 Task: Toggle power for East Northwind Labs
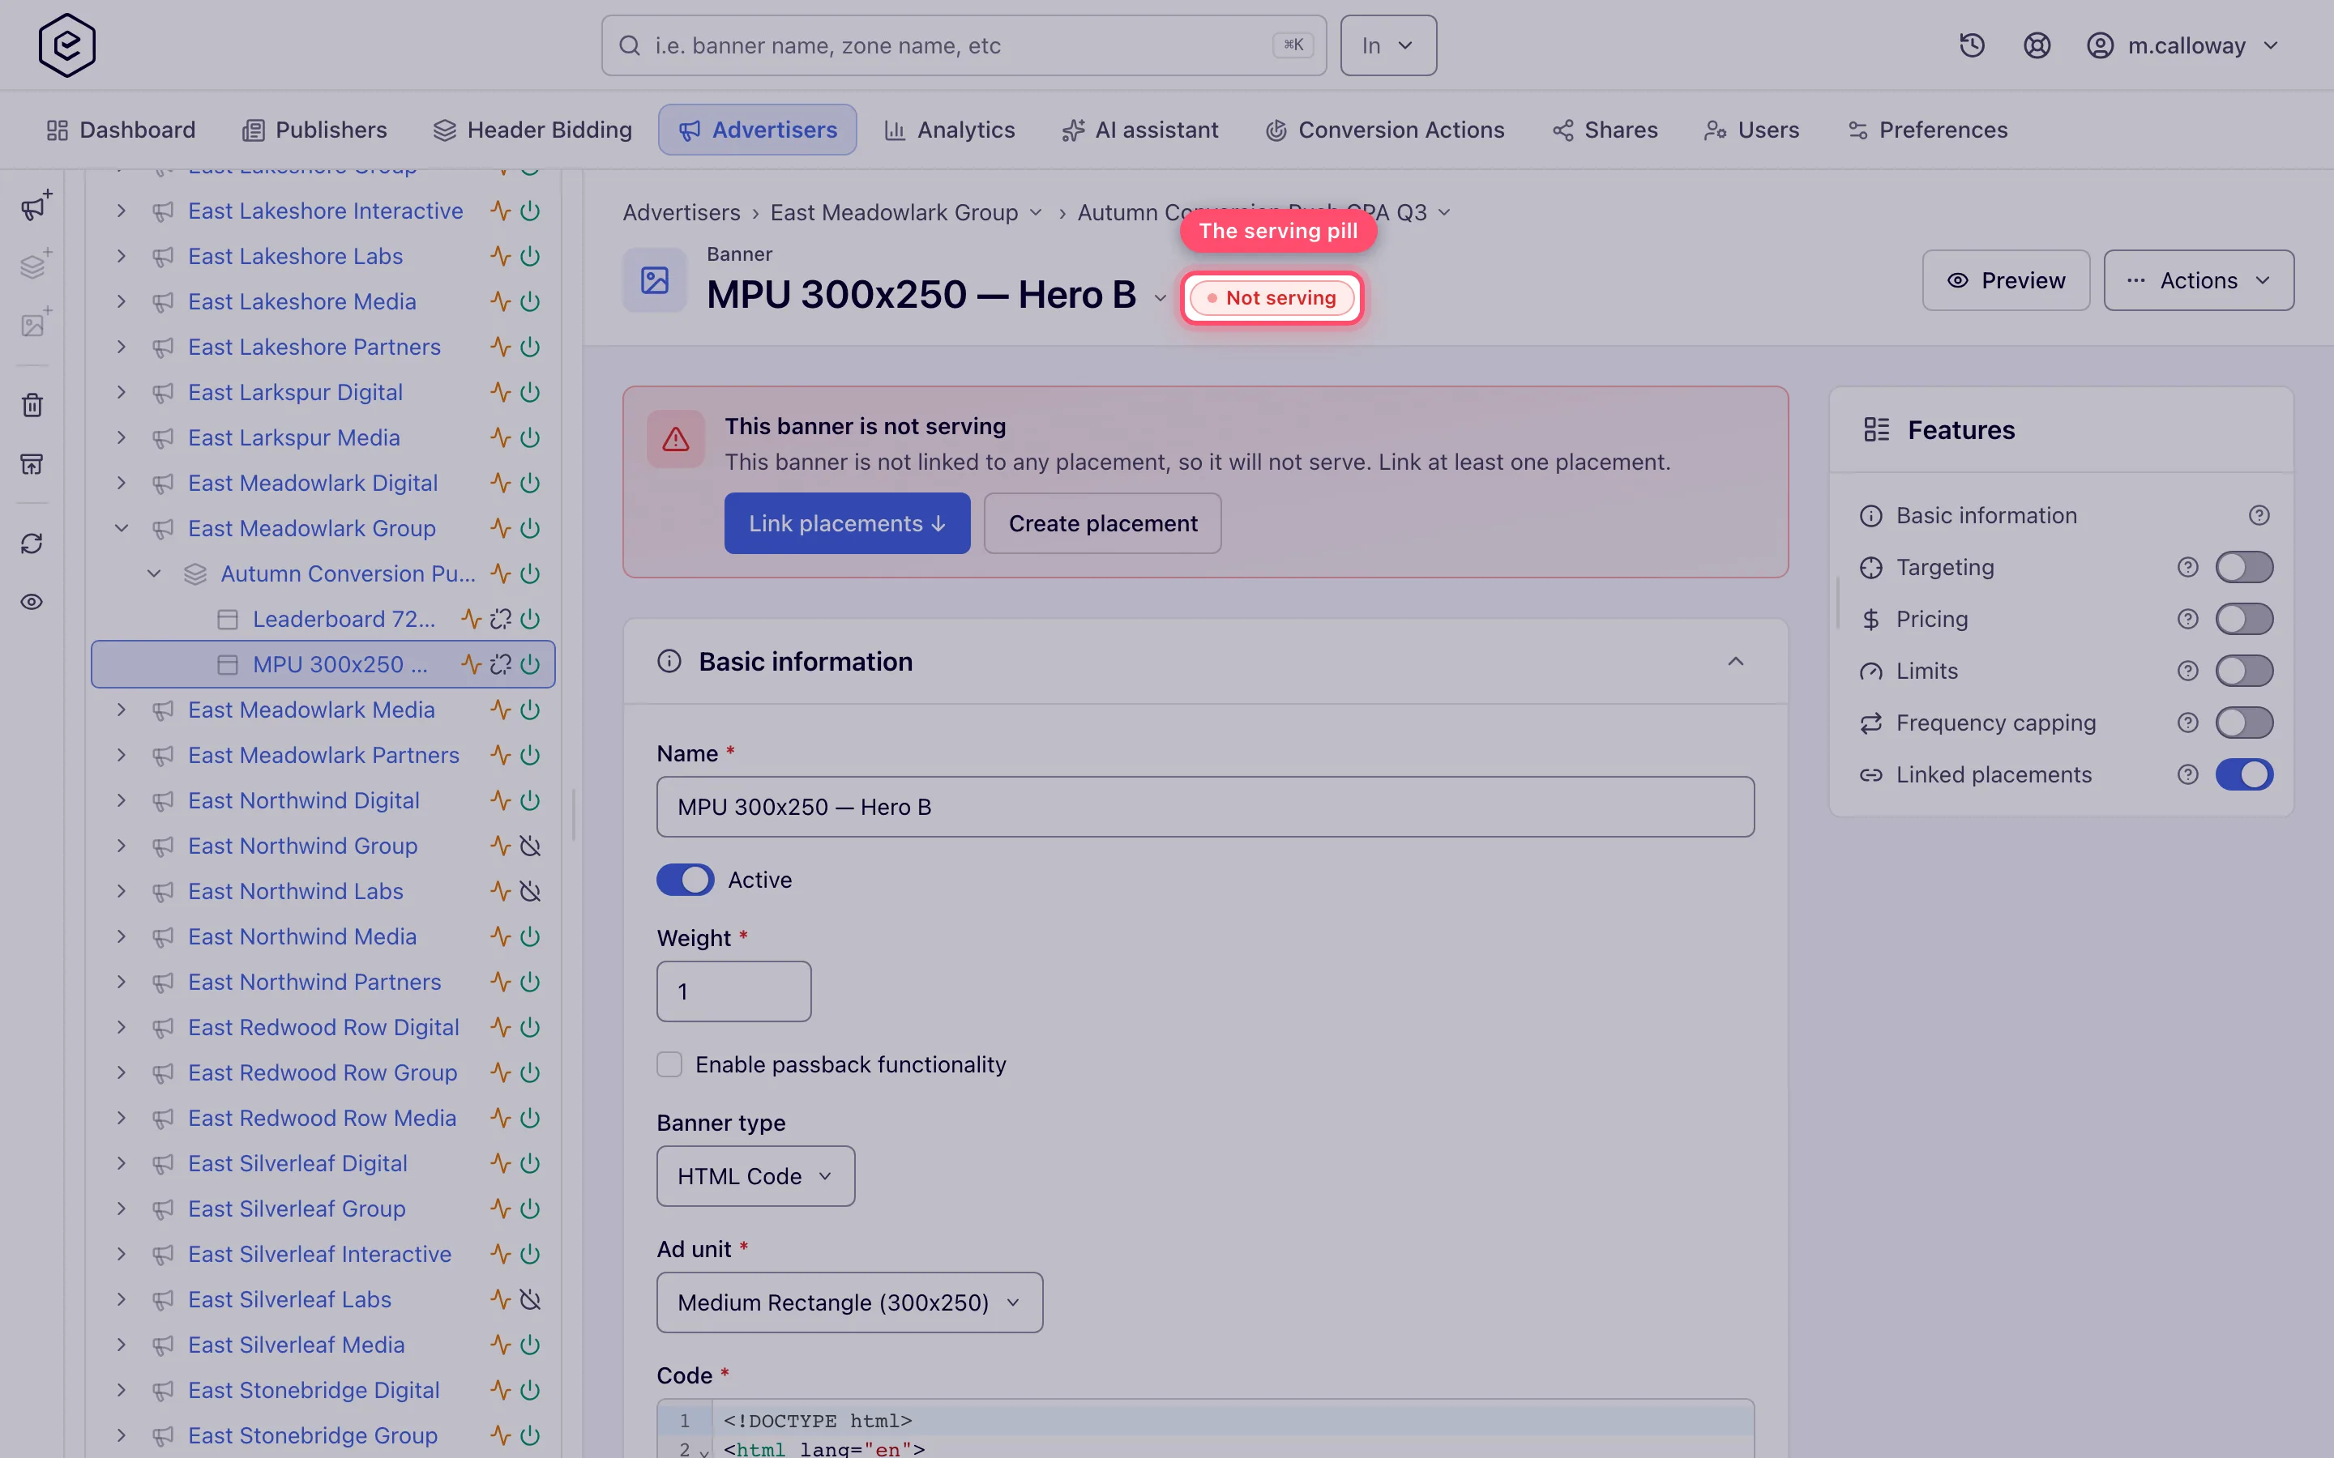(529, 891)
